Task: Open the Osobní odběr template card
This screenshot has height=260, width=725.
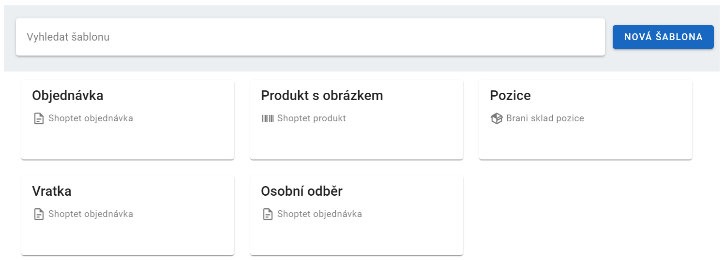Action: pyautogui.click(x=357, y=216)
